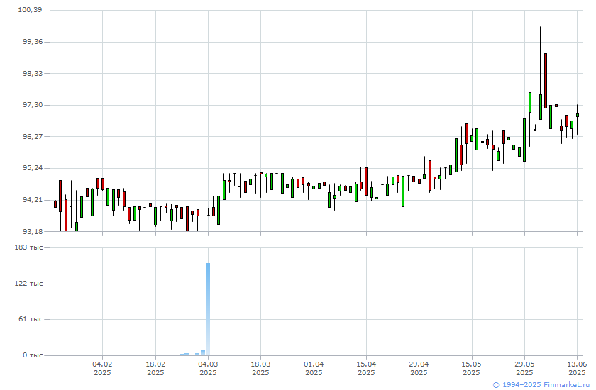Click date label 18.02 2025
This screenshot has height=390, width=596.
click(155, 368)
